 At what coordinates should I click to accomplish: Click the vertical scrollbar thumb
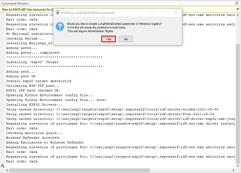click(238, 104)
